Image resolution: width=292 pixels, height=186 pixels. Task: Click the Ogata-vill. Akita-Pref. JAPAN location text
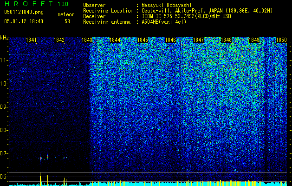[207, 11]
